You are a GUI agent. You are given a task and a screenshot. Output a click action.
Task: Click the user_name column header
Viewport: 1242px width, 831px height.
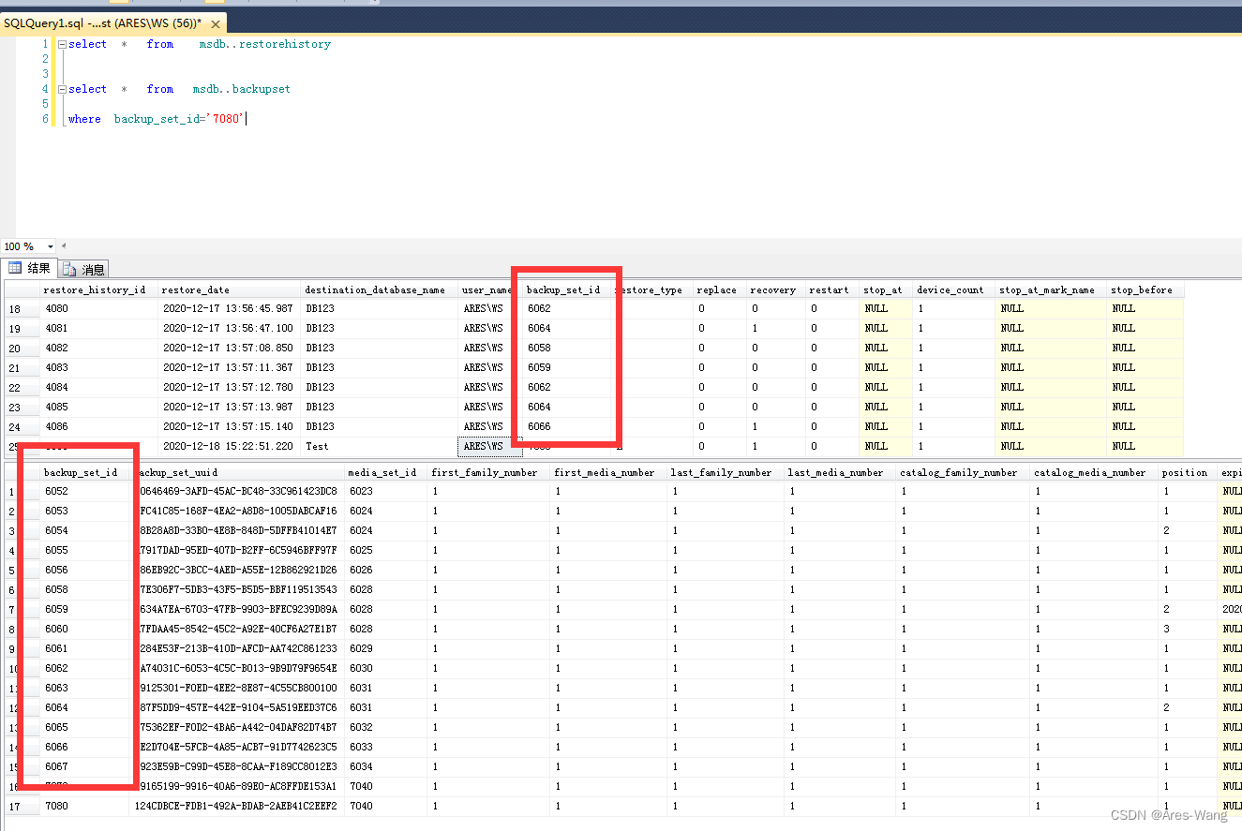(x=486, y=289)
